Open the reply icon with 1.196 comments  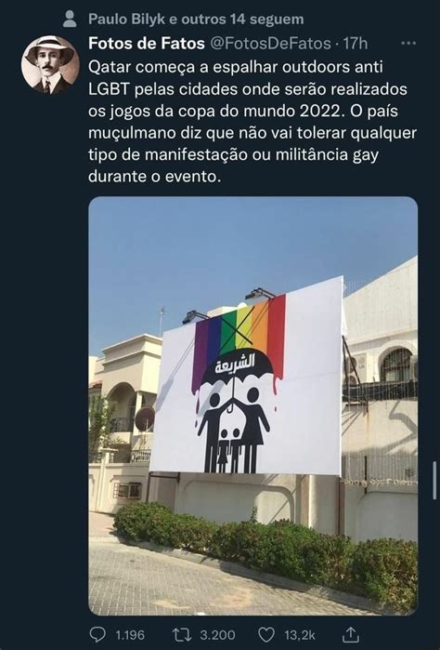(x=98, y=634)
